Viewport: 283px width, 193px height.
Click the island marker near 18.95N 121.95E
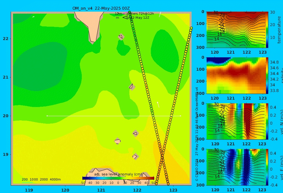(x=136, y=156)
